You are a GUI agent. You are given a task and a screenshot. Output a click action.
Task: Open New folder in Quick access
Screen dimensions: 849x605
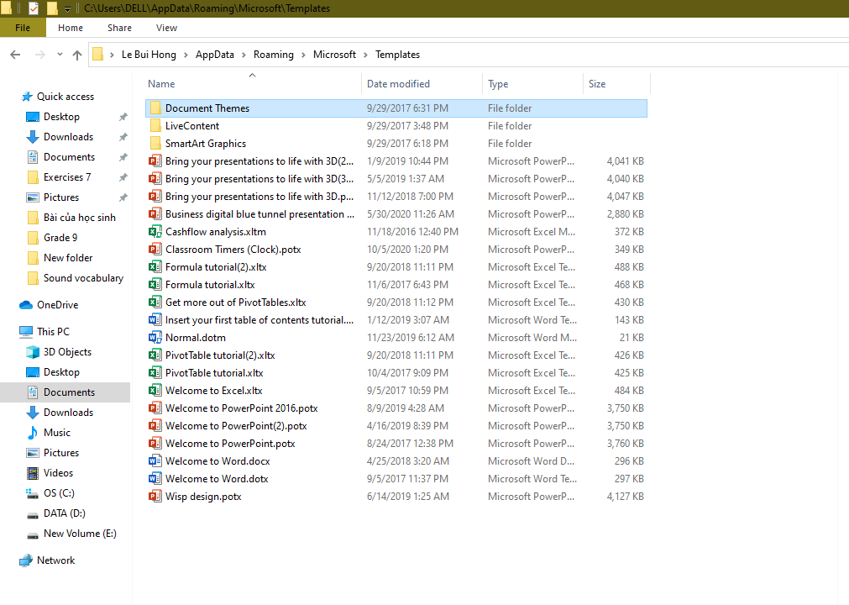click(68, 258)
